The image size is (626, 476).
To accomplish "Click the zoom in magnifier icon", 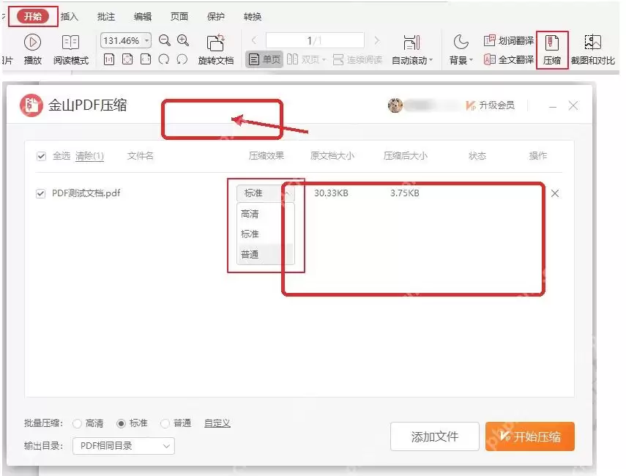I will [183, 40].
